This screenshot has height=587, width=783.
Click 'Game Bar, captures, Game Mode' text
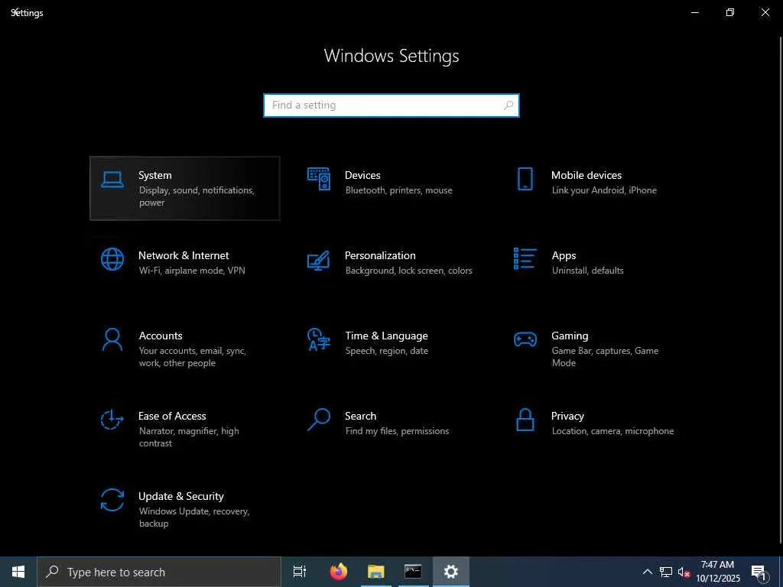tap(605, 357)
